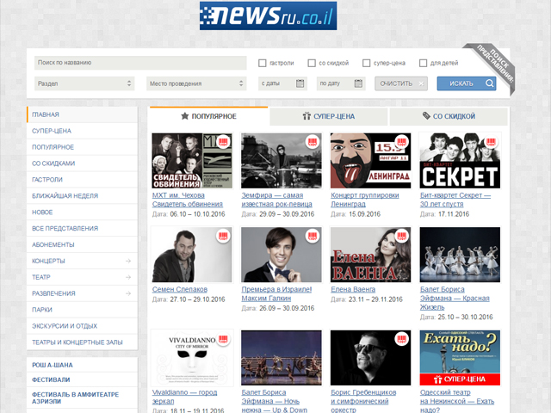Click ticket badge on Семен Слепаков photo

(223, 236)
